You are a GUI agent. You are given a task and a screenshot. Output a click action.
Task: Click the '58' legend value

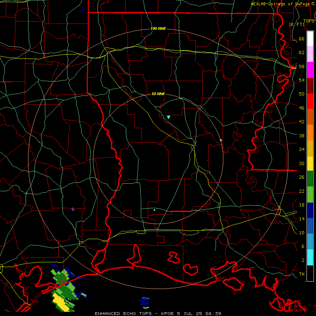tap(302, 66)
